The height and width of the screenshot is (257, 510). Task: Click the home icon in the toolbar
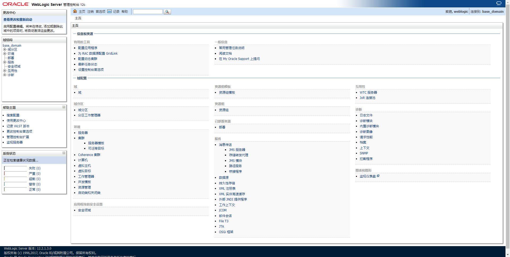coord(75,11)
